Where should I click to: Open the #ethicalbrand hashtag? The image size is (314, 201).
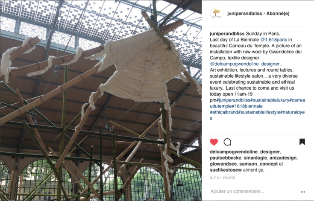click(x=224, y=112)
